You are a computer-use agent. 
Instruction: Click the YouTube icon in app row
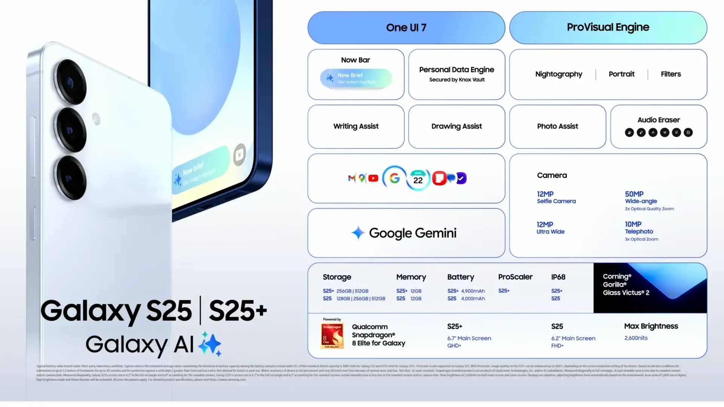click(x=373, y=178)
